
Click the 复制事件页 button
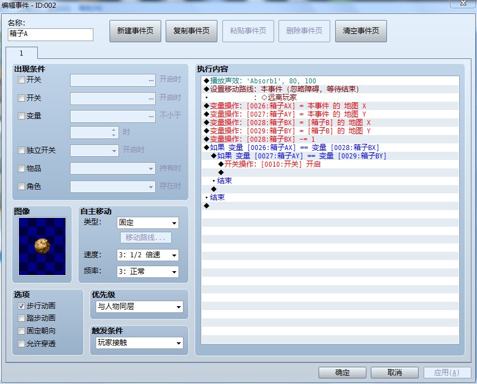pos(191,31)
